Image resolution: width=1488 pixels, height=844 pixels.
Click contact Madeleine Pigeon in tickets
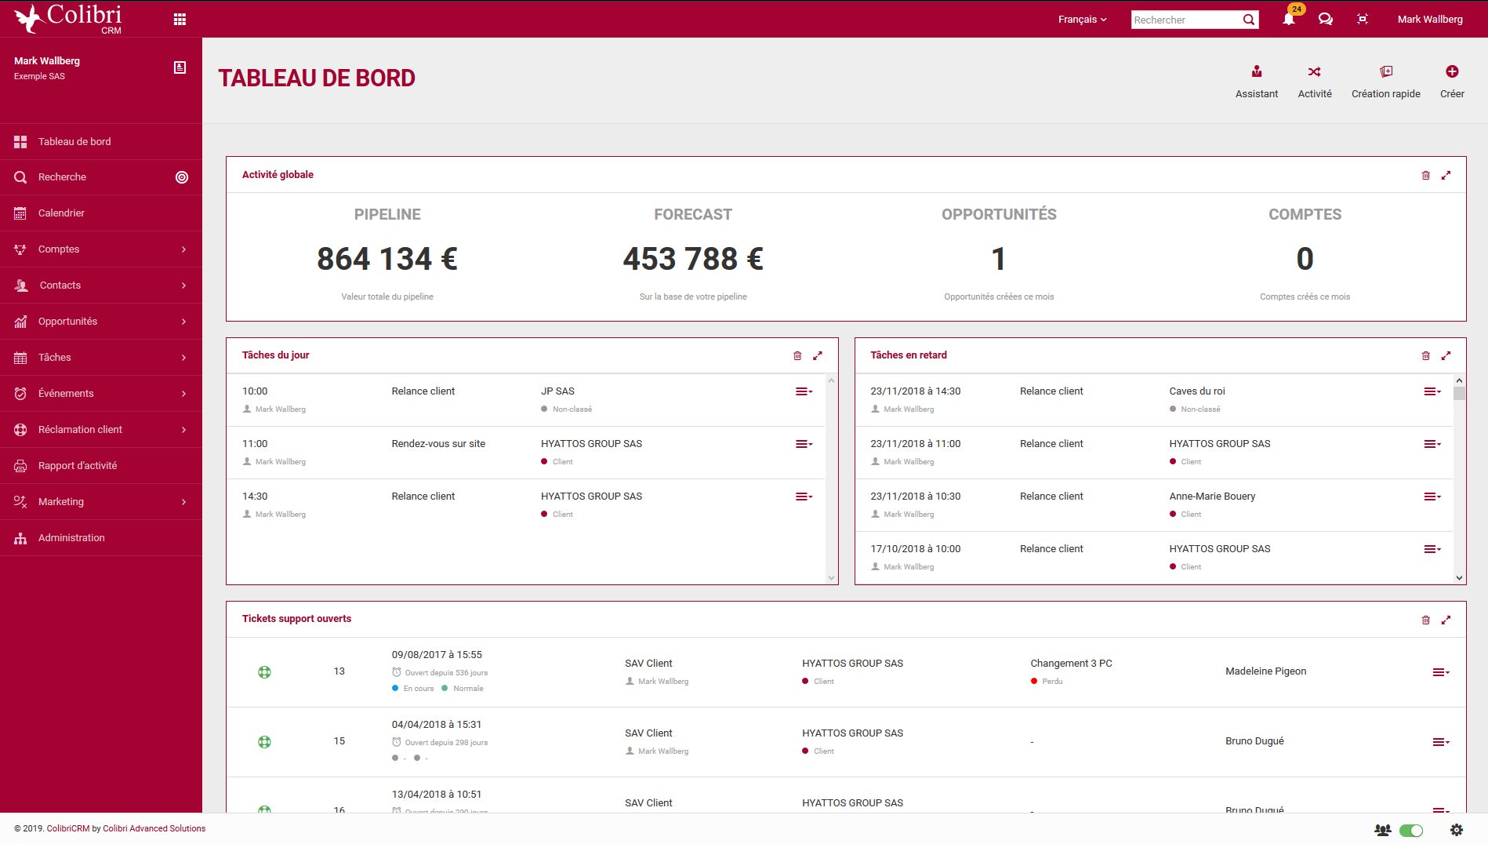tap(1265, 671)
